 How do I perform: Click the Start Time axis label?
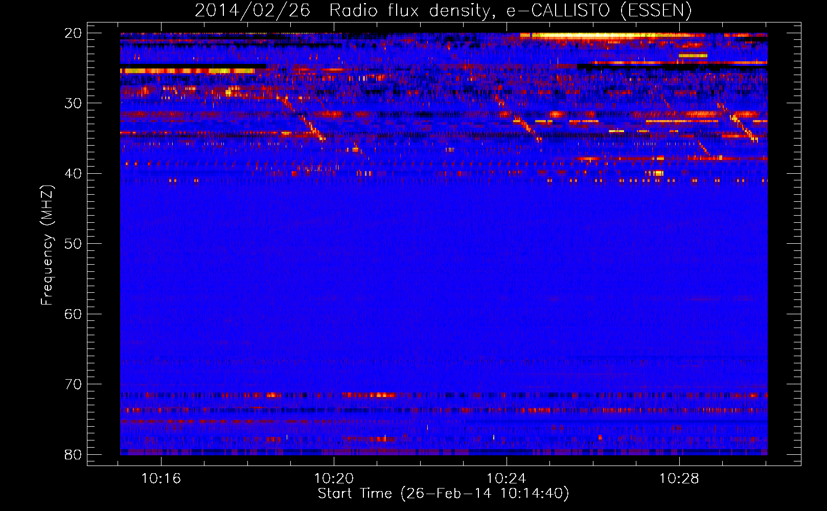[x=443, y=494]
